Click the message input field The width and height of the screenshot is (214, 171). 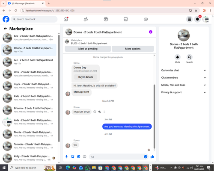[x=116, y=157]
